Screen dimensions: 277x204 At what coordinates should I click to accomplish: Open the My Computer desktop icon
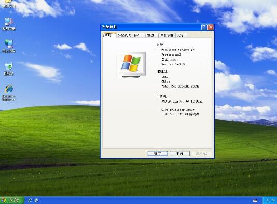click(9, 24)
